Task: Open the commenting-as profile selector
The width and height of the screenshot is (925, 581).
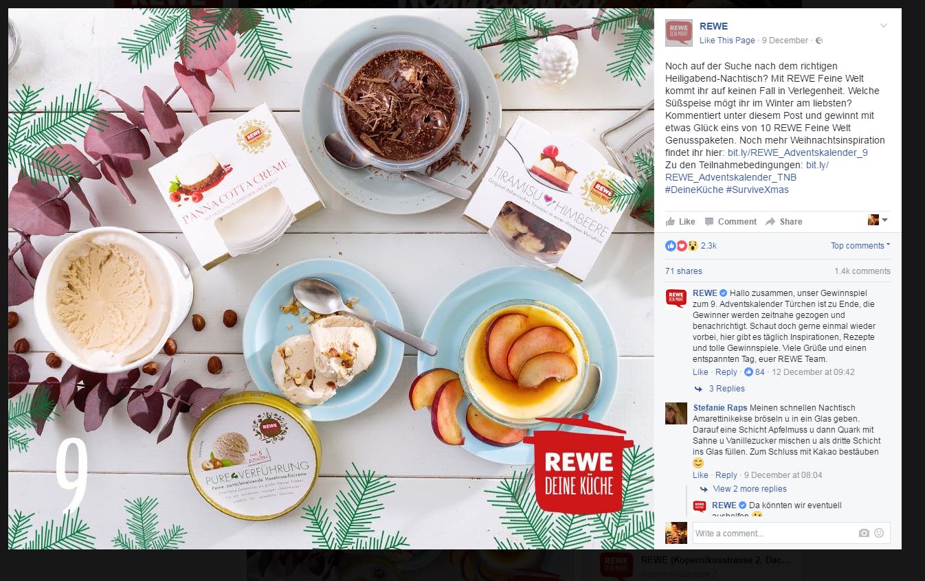Action: pos(878,220)
